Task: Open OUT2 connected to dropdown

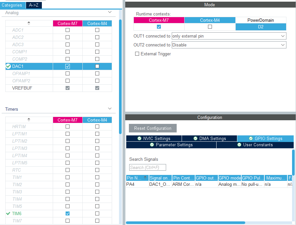Action: [229, 45]
